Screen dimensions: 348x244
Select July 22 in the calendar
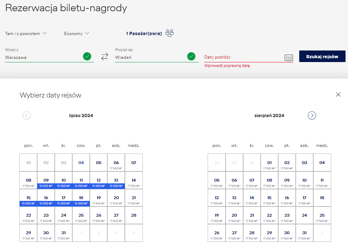point(28,215)
